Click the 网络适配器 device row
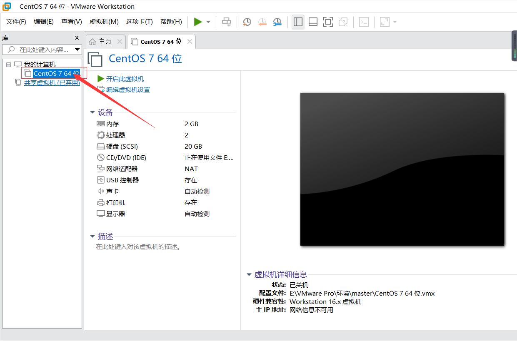The image size is (517, 341). pos(166,169)
